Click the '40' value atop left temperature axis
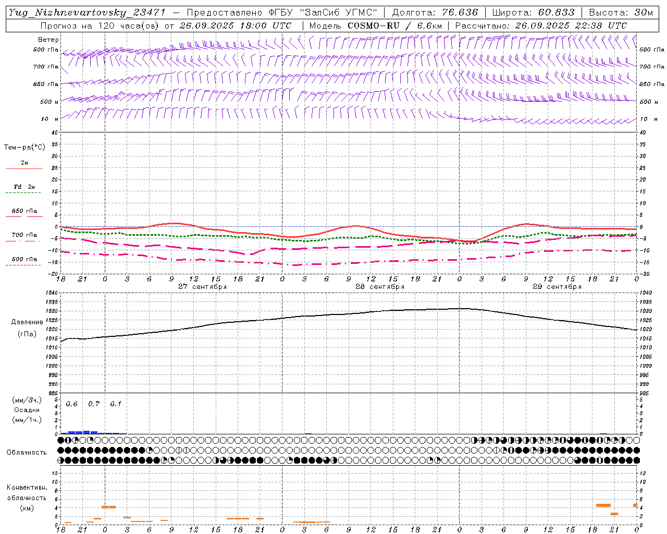This screenshot has width=667, height=534. point(56,132)
